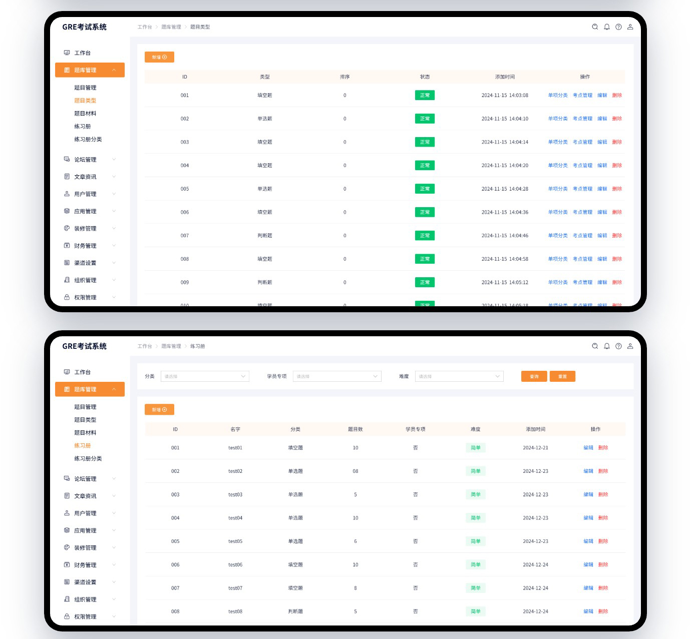The image size is (691, 639).
Task: Click the 权限管理 lock icon in the upper sidebar
Action: click(x=67, y=297)
